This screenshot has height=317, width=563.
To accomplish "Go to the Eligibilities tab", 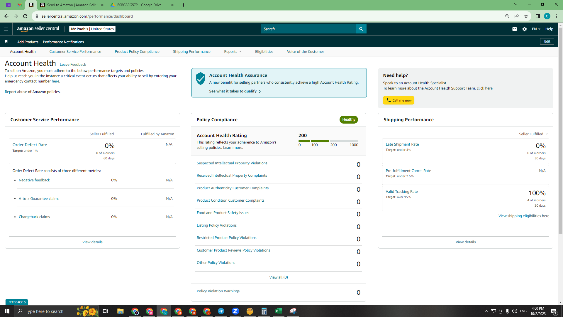I will pyautogui.click(x=264, y=52).
